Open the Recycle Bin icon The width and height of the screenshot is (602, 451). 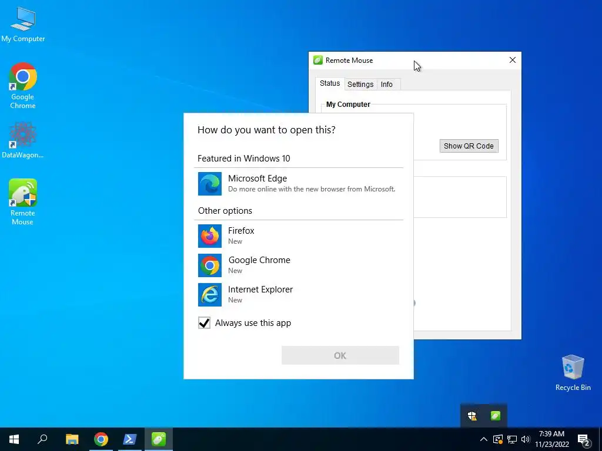pos(573,372)
